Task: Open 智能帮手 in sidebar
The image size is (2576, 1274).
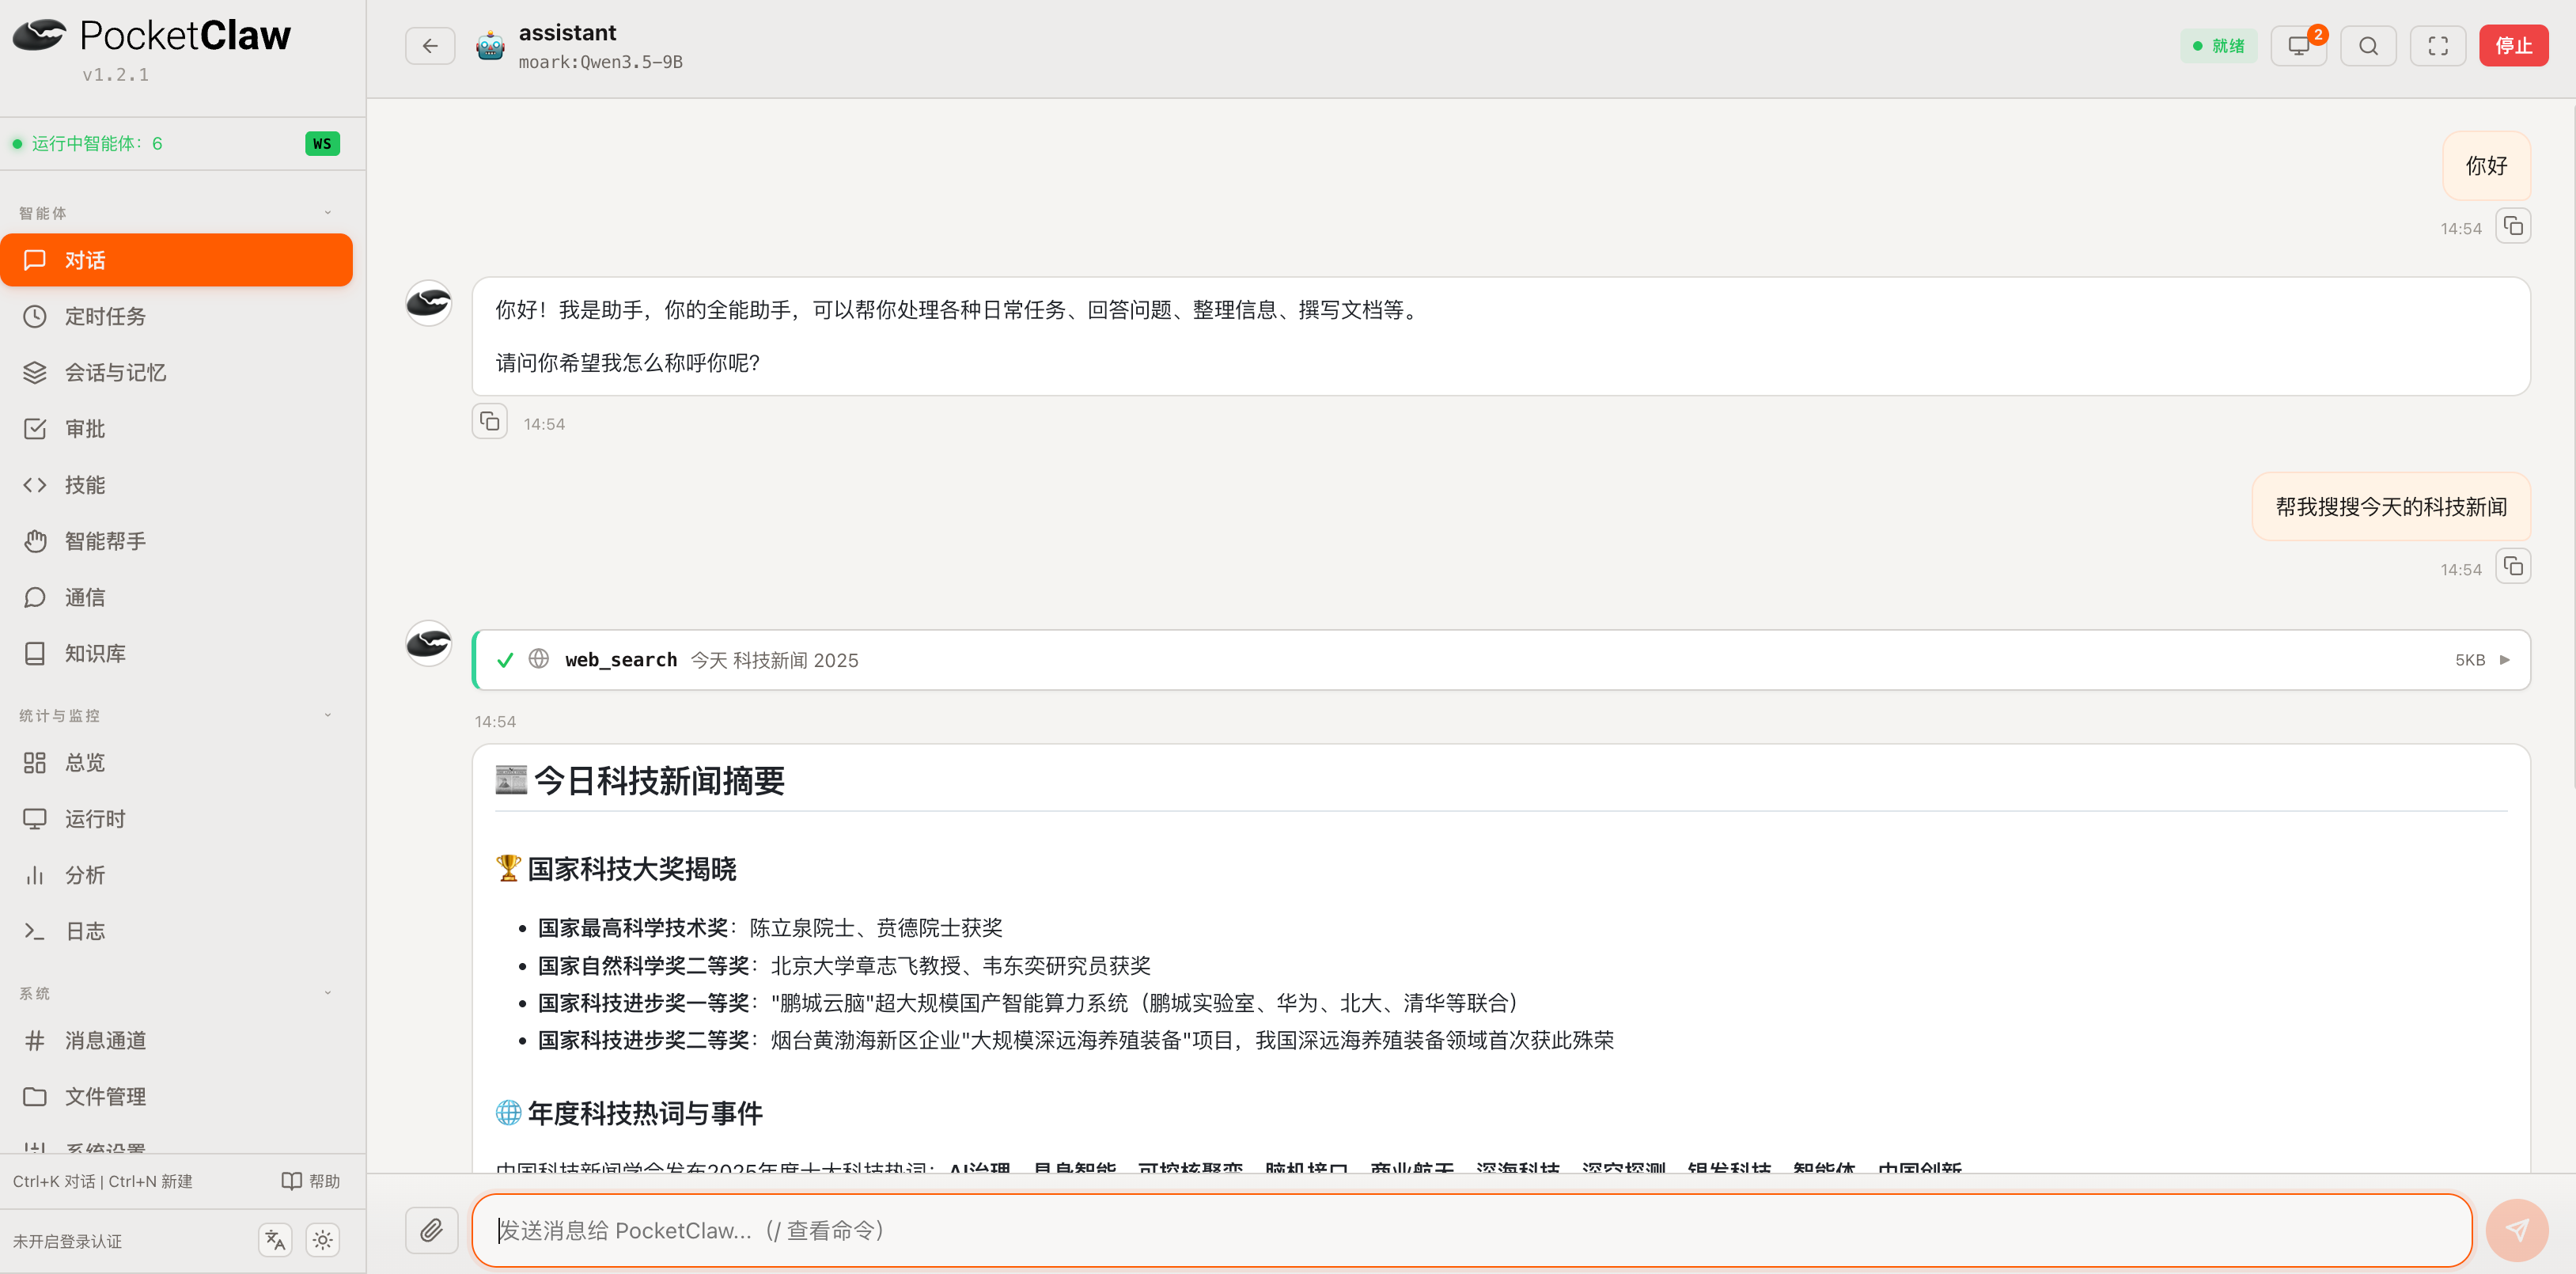Action: [x=176, y=541]
